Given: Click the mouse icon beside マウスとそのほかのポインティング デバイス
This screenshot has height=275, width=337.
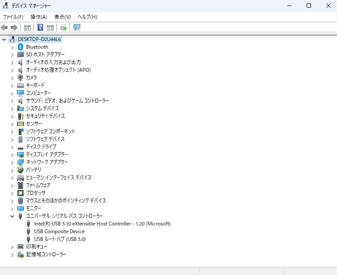Looking at the screenshot, I should pyautogui.click(x=21, y=201).
